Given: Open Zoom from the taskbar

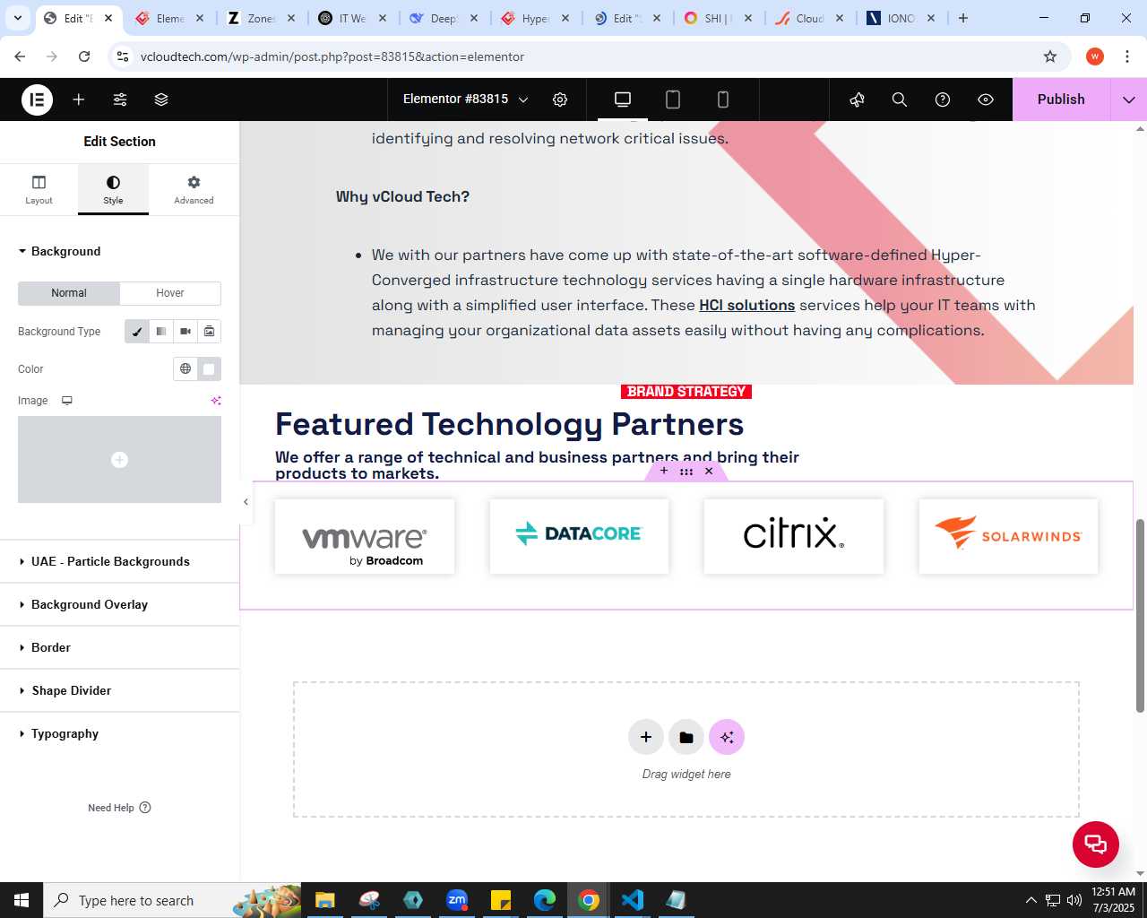Looking at the screenshot, I should tap(457, 900).
